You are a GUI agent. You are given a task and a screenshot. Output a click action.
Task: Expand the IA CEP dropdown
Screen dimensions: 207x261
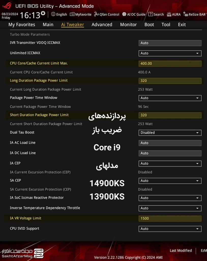(x=170, y=163)
